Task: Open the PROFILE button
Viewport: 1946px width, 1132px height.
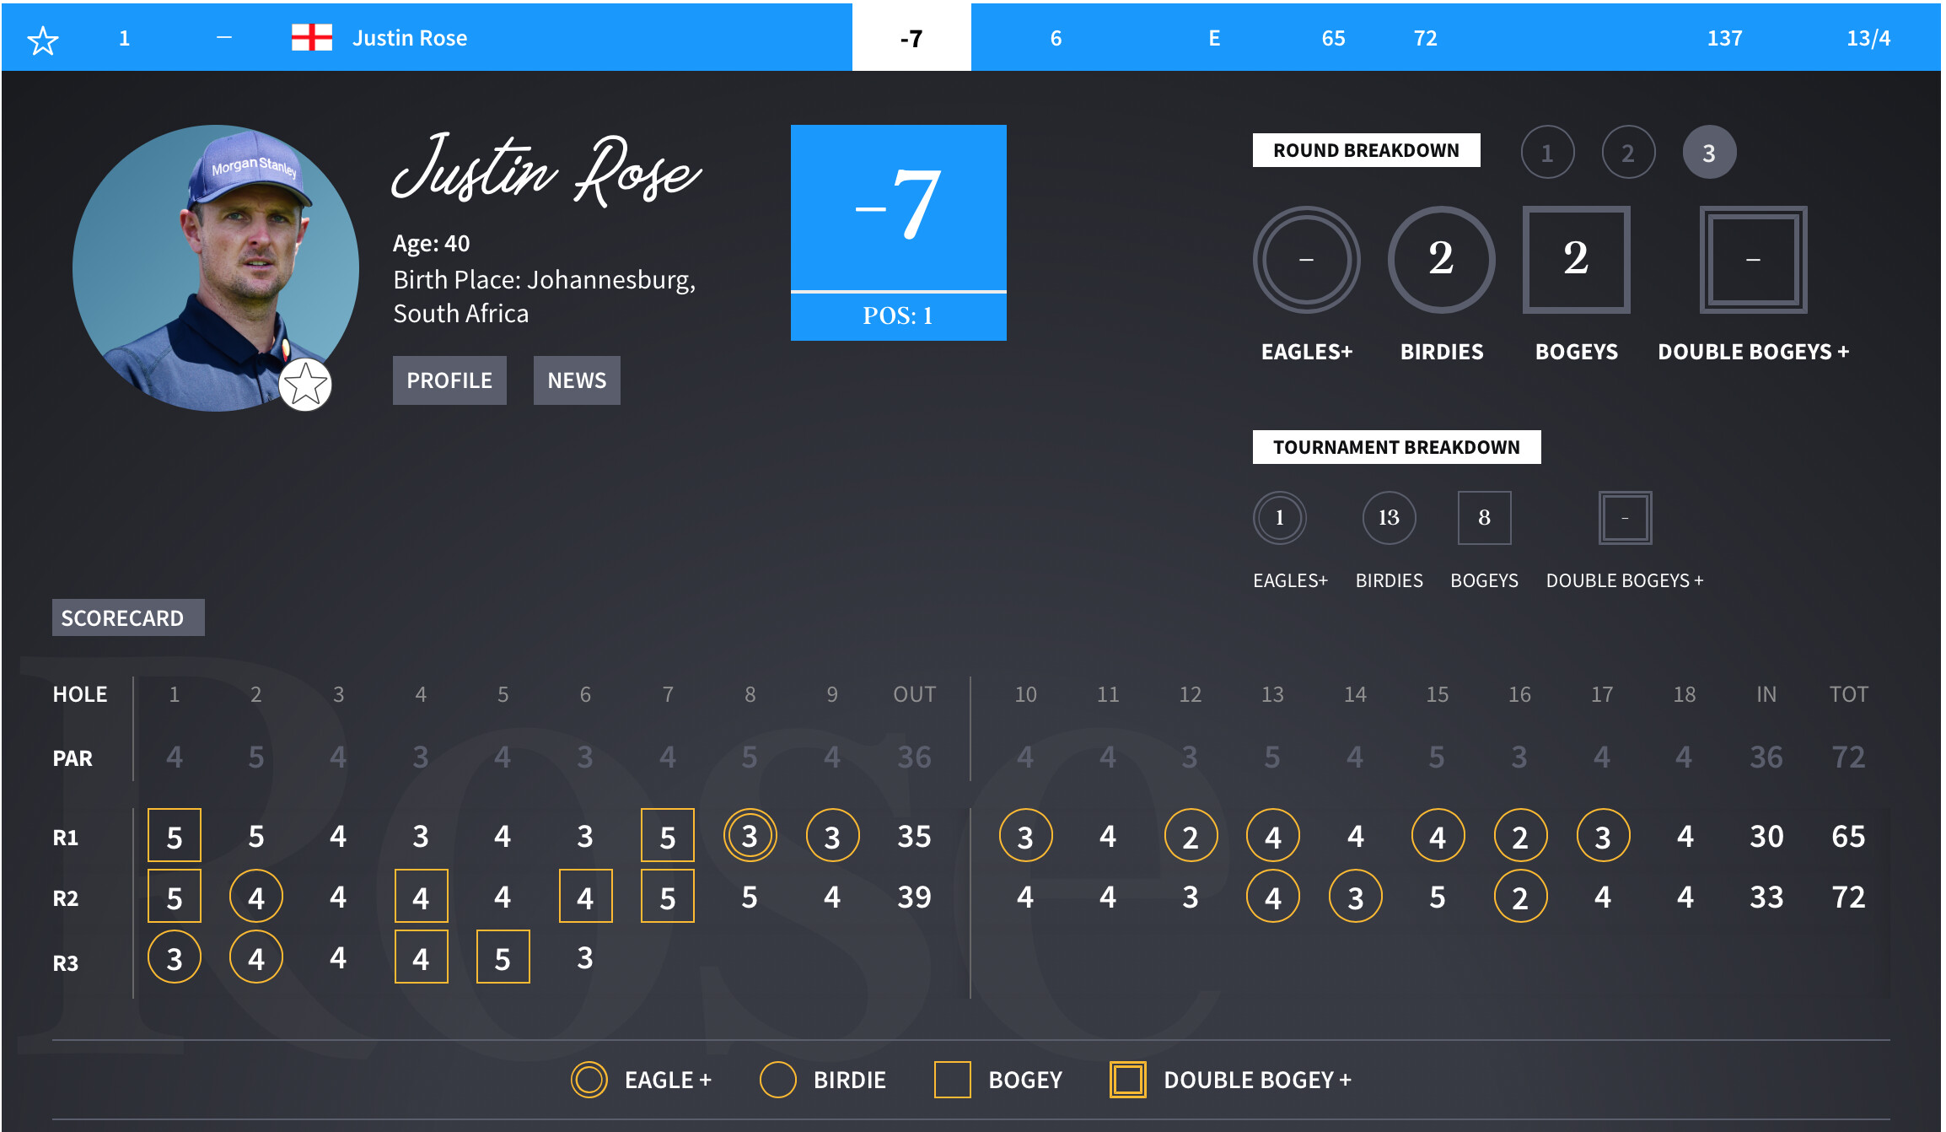Action: 449,380
